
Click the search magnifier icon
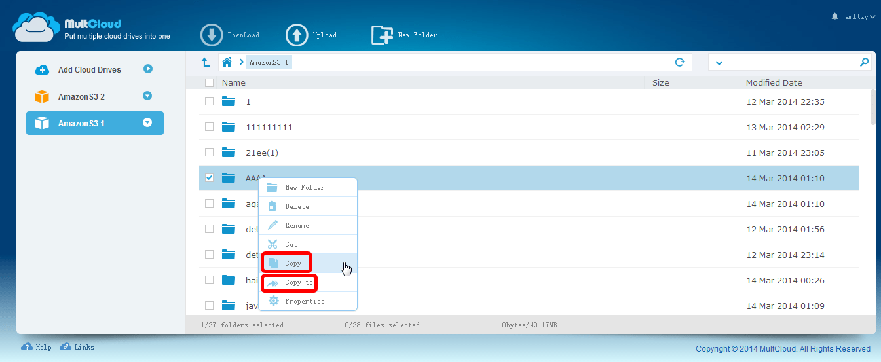(864, 62)
